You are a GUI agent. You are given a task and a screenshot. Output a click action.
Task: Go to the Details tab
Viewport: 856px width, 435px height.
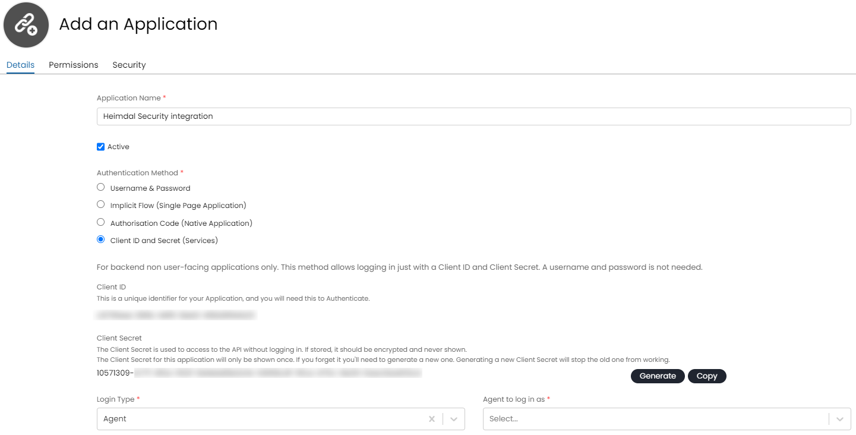pos(20,65)
